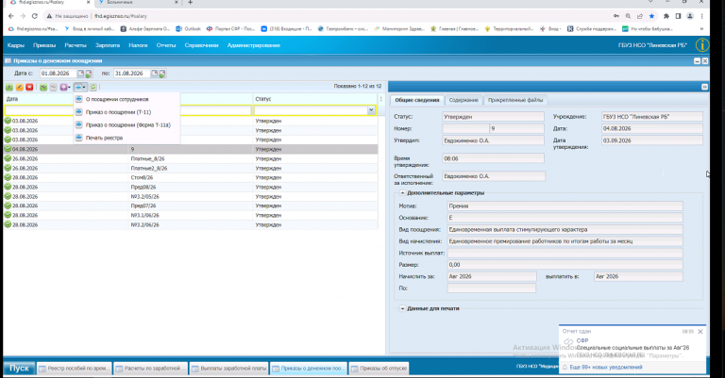This screenshot has width=725, height=378.
Task: Open the Зарплата menu
Action: [x=108, y=45]
